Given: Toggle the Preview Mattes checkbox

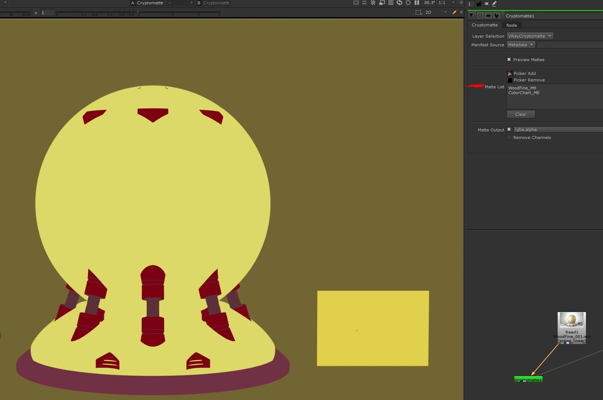Looking at the screenshot, I should coord(509,60).
